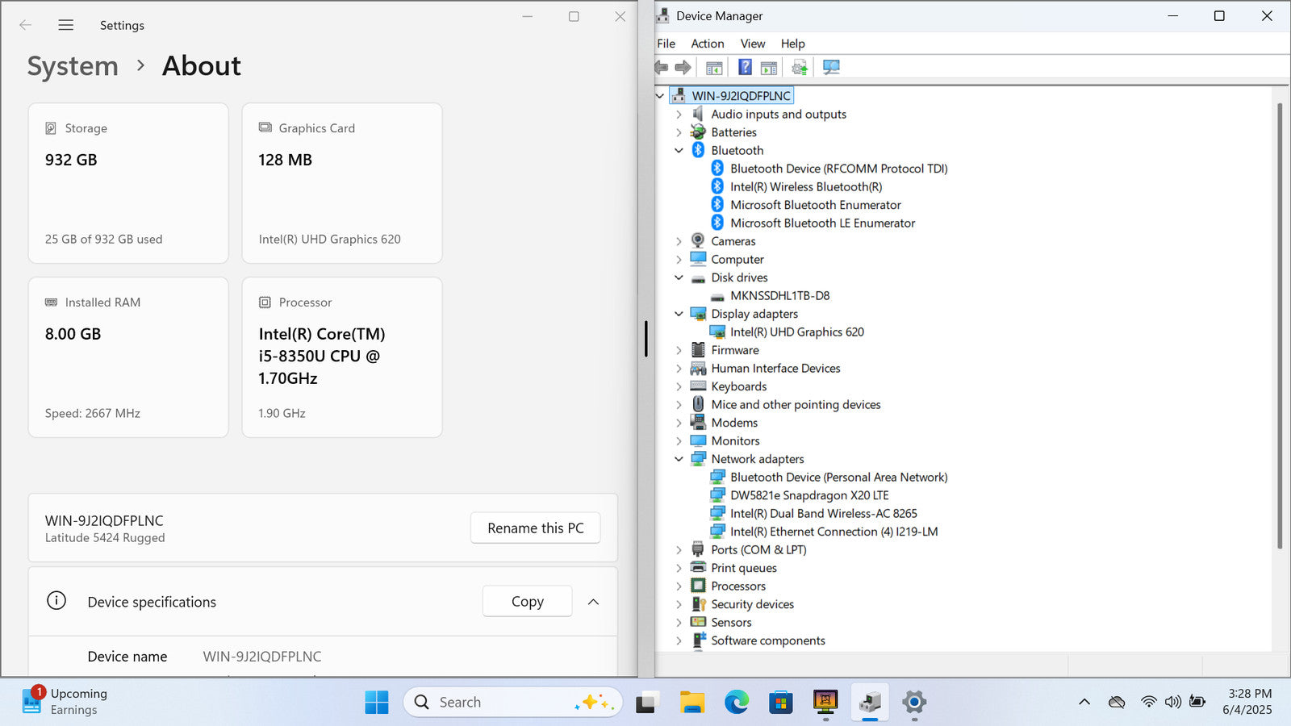Copy the device specifications
The height and width of the screenshot is (726, 1291).
pyautogui.click(x=527, y=601)
